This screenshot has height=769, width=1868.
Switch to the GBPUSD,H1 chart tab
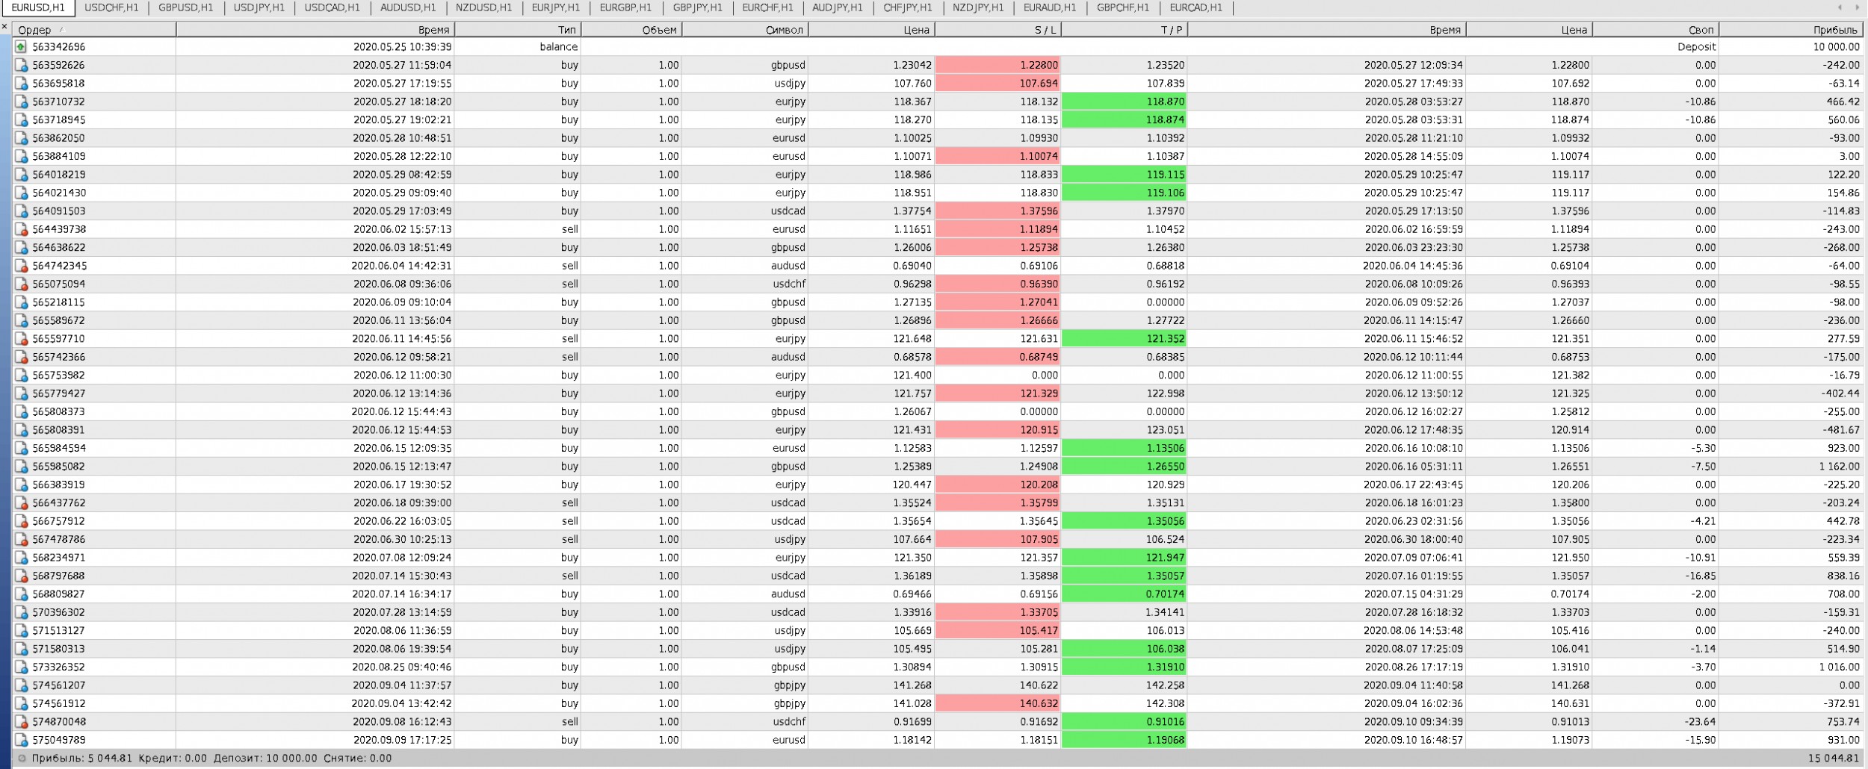(x=185, y=7)
